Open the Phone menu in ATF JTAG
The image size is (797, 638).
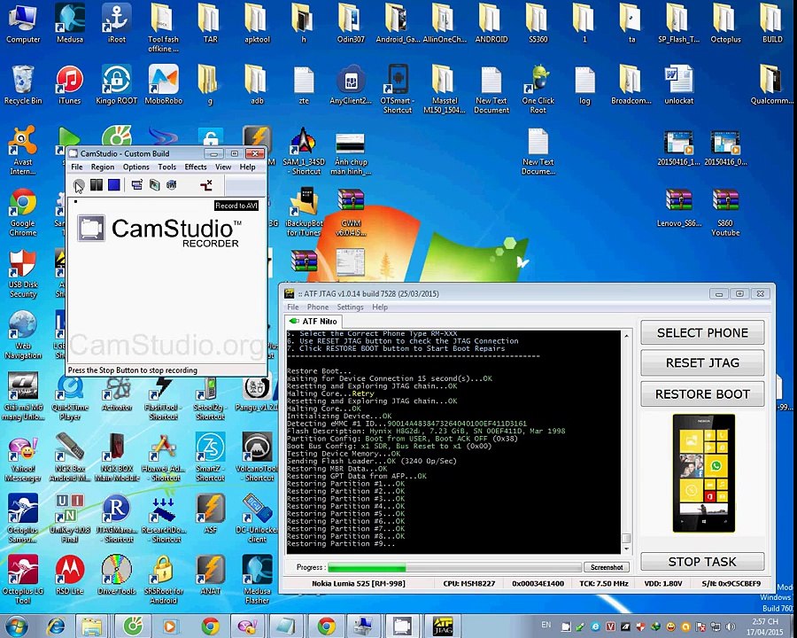(317, 307)
